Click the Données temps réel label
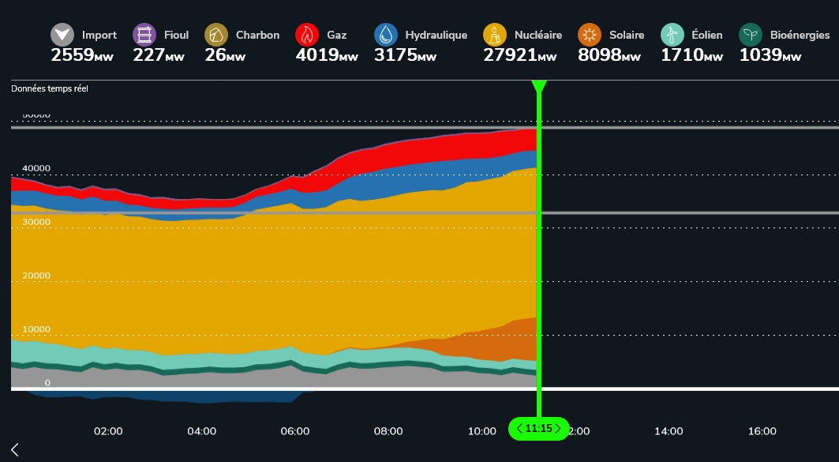The width and height of the screenshot is (839, 462). [x=50, y=89]
